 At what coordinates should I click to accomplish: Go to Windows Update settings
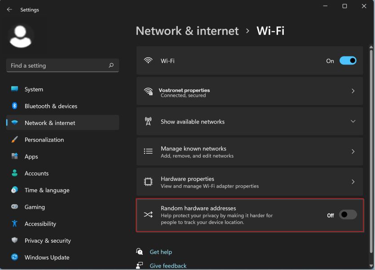point(63,257)
